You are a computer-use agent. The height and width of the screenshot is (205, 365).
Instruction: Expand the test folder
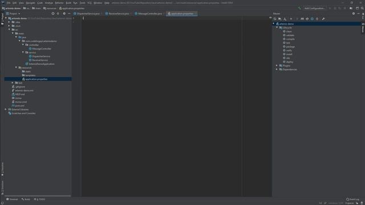[x=13, y=83]
